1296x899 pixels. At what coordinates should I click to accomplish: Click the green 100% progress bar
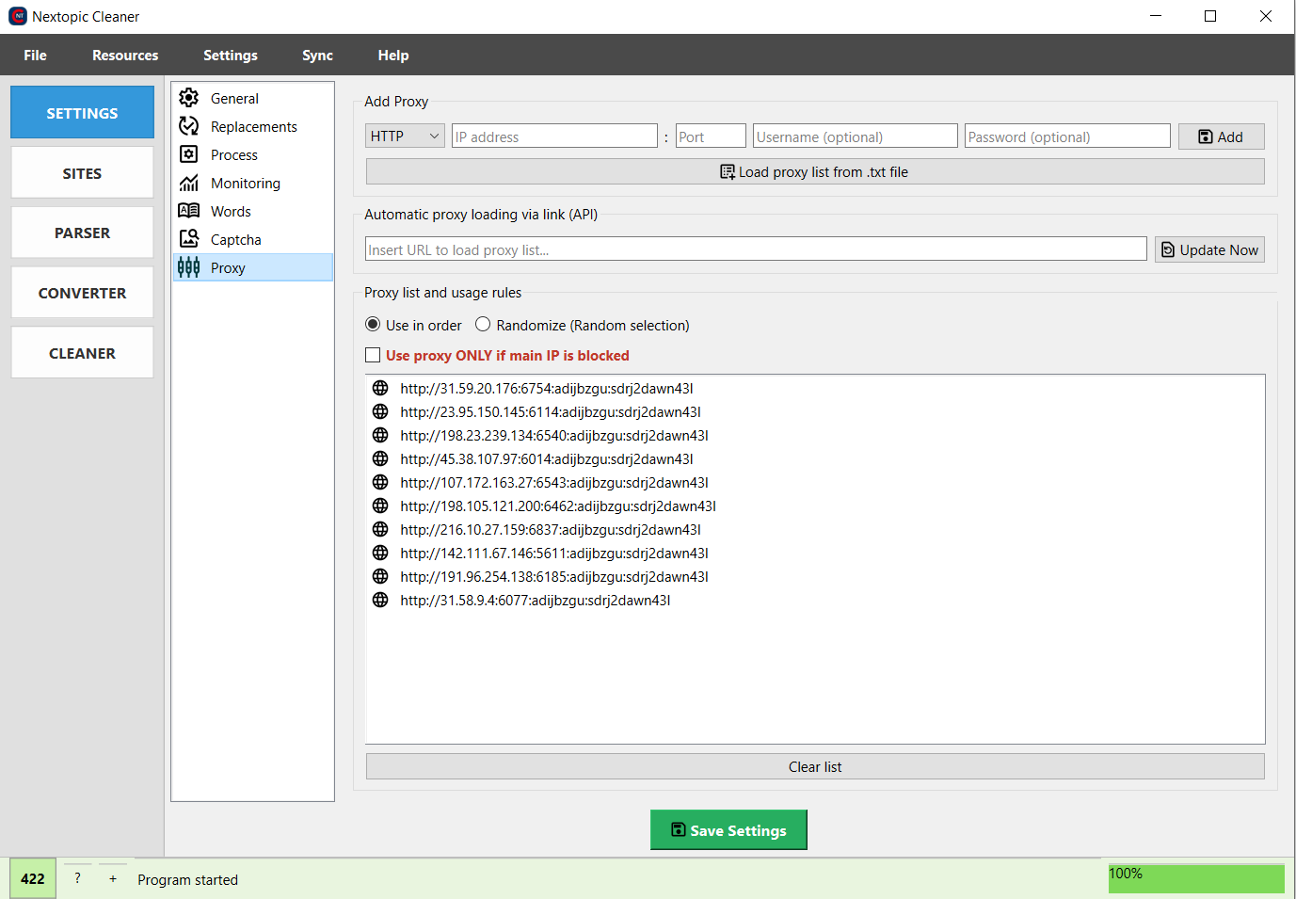point(1195,878)
